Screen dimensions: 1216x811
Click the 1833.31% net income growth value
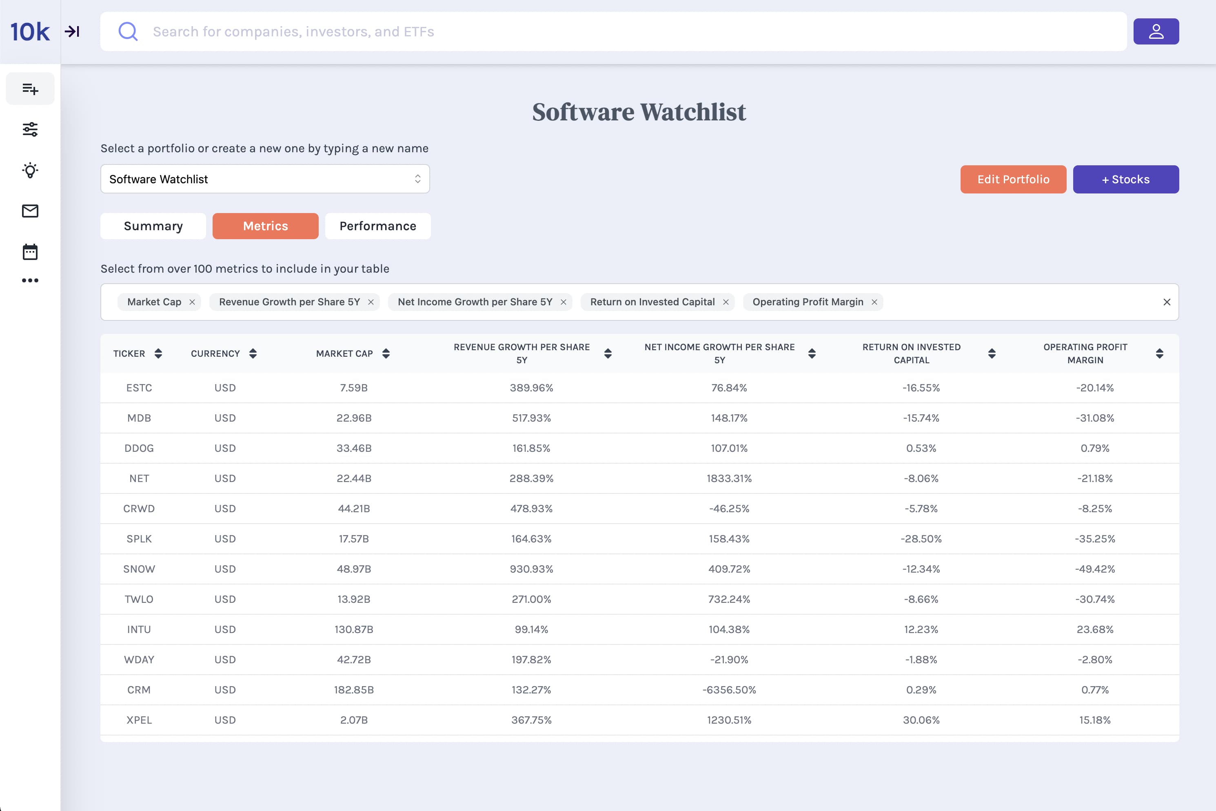pyautogui.click(x=730, y=478)
